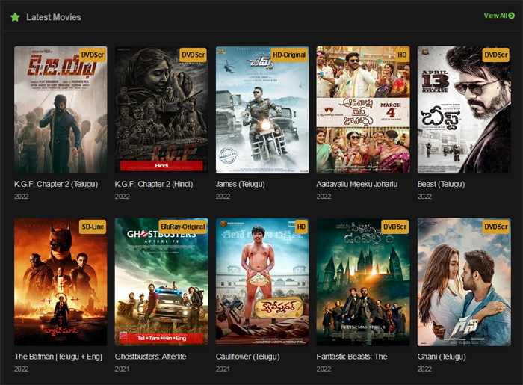Open the View All link
This screenshot has width=523, height=385.
[499, 16]
